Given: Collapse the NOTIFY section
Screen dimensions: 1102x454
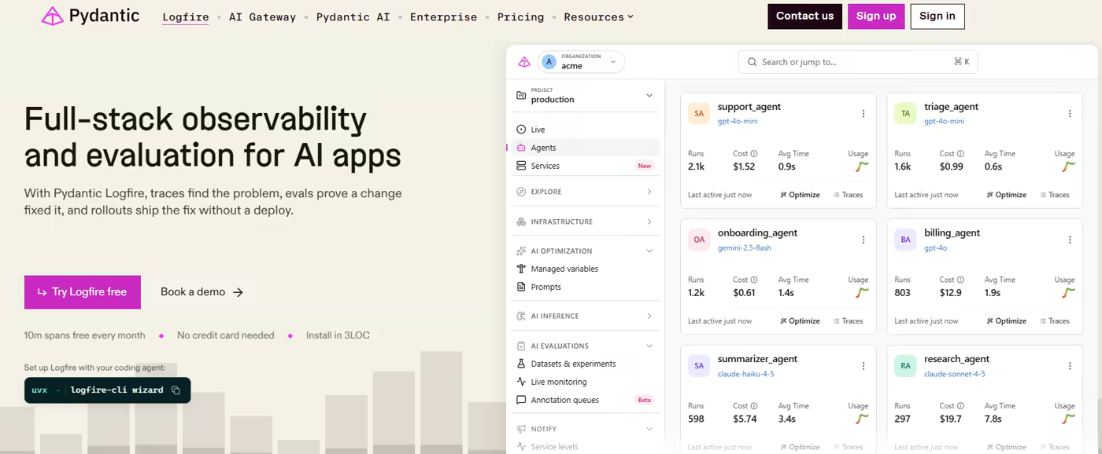Looking at the screenshot, I should pos(585,429).
